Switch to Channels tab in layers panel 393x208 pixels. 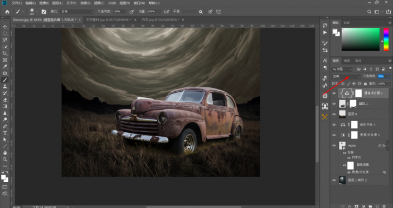[347, 61]
